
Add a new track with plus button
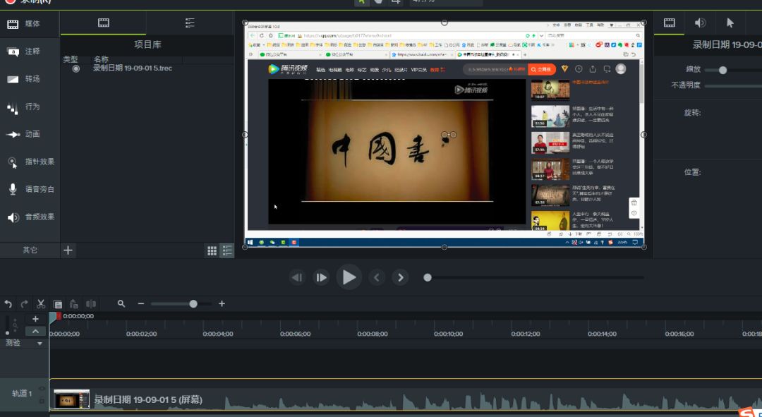(35, 320)
